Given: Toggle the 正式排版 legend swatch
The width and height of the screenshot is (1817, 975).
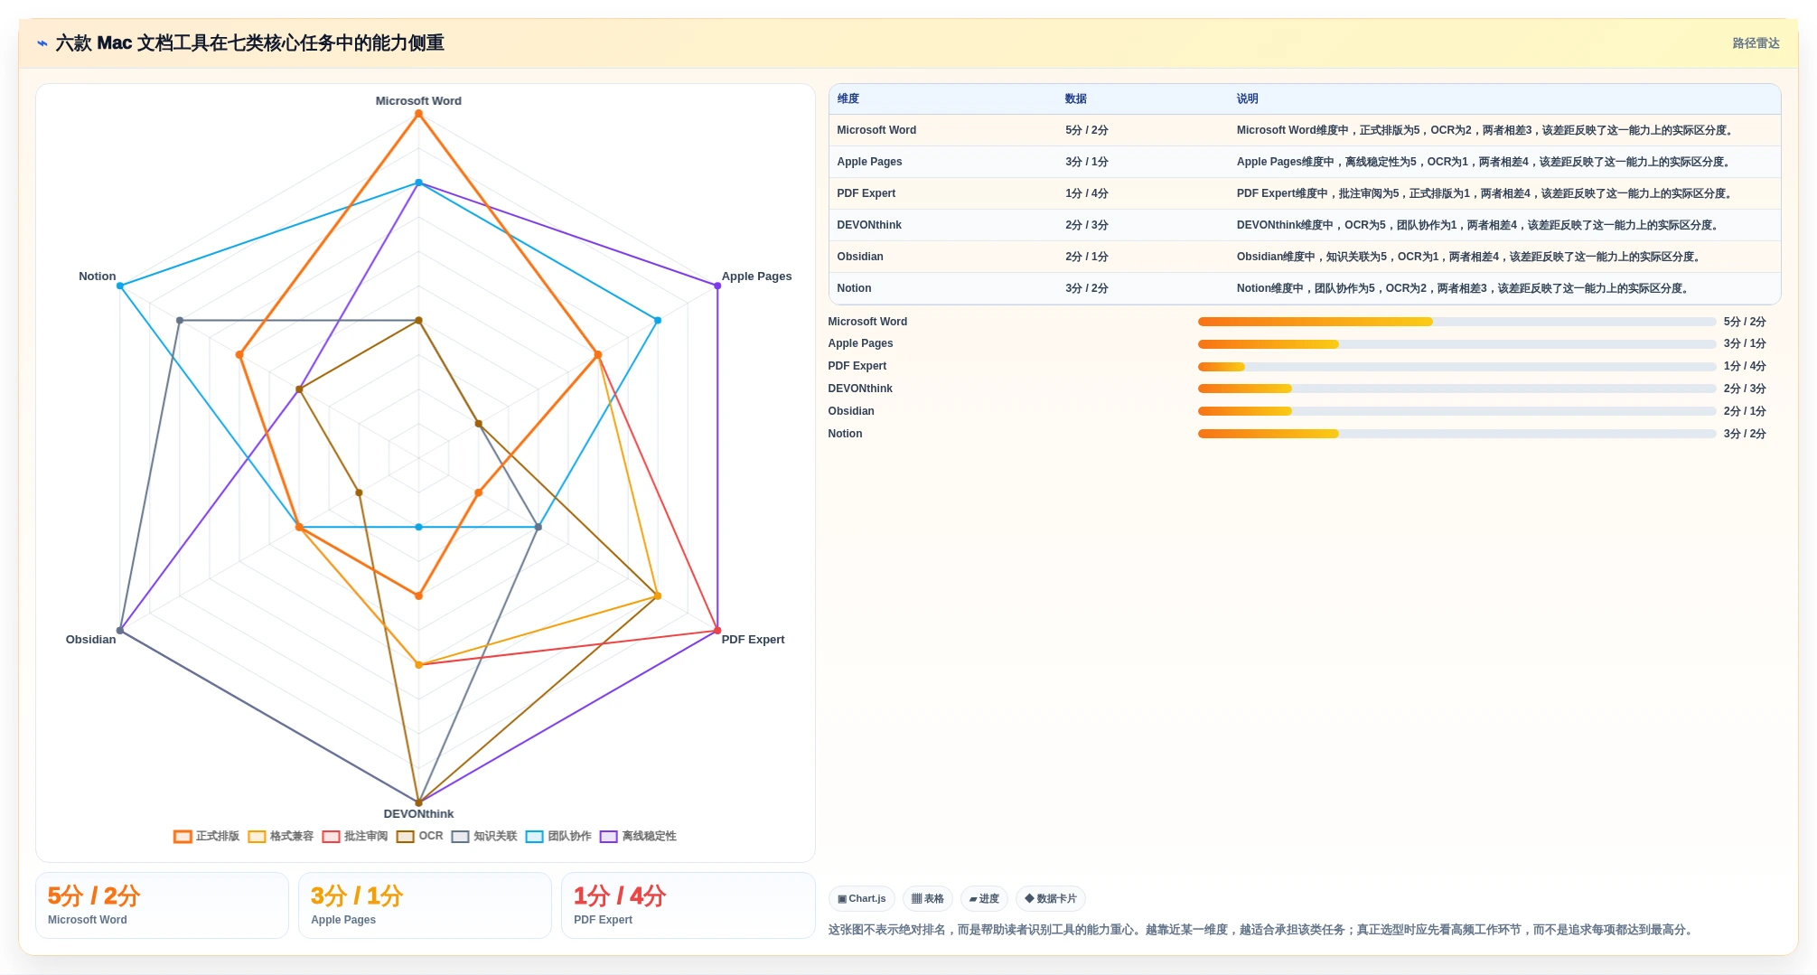Looking at the screenshot, I should click(183, 836).
